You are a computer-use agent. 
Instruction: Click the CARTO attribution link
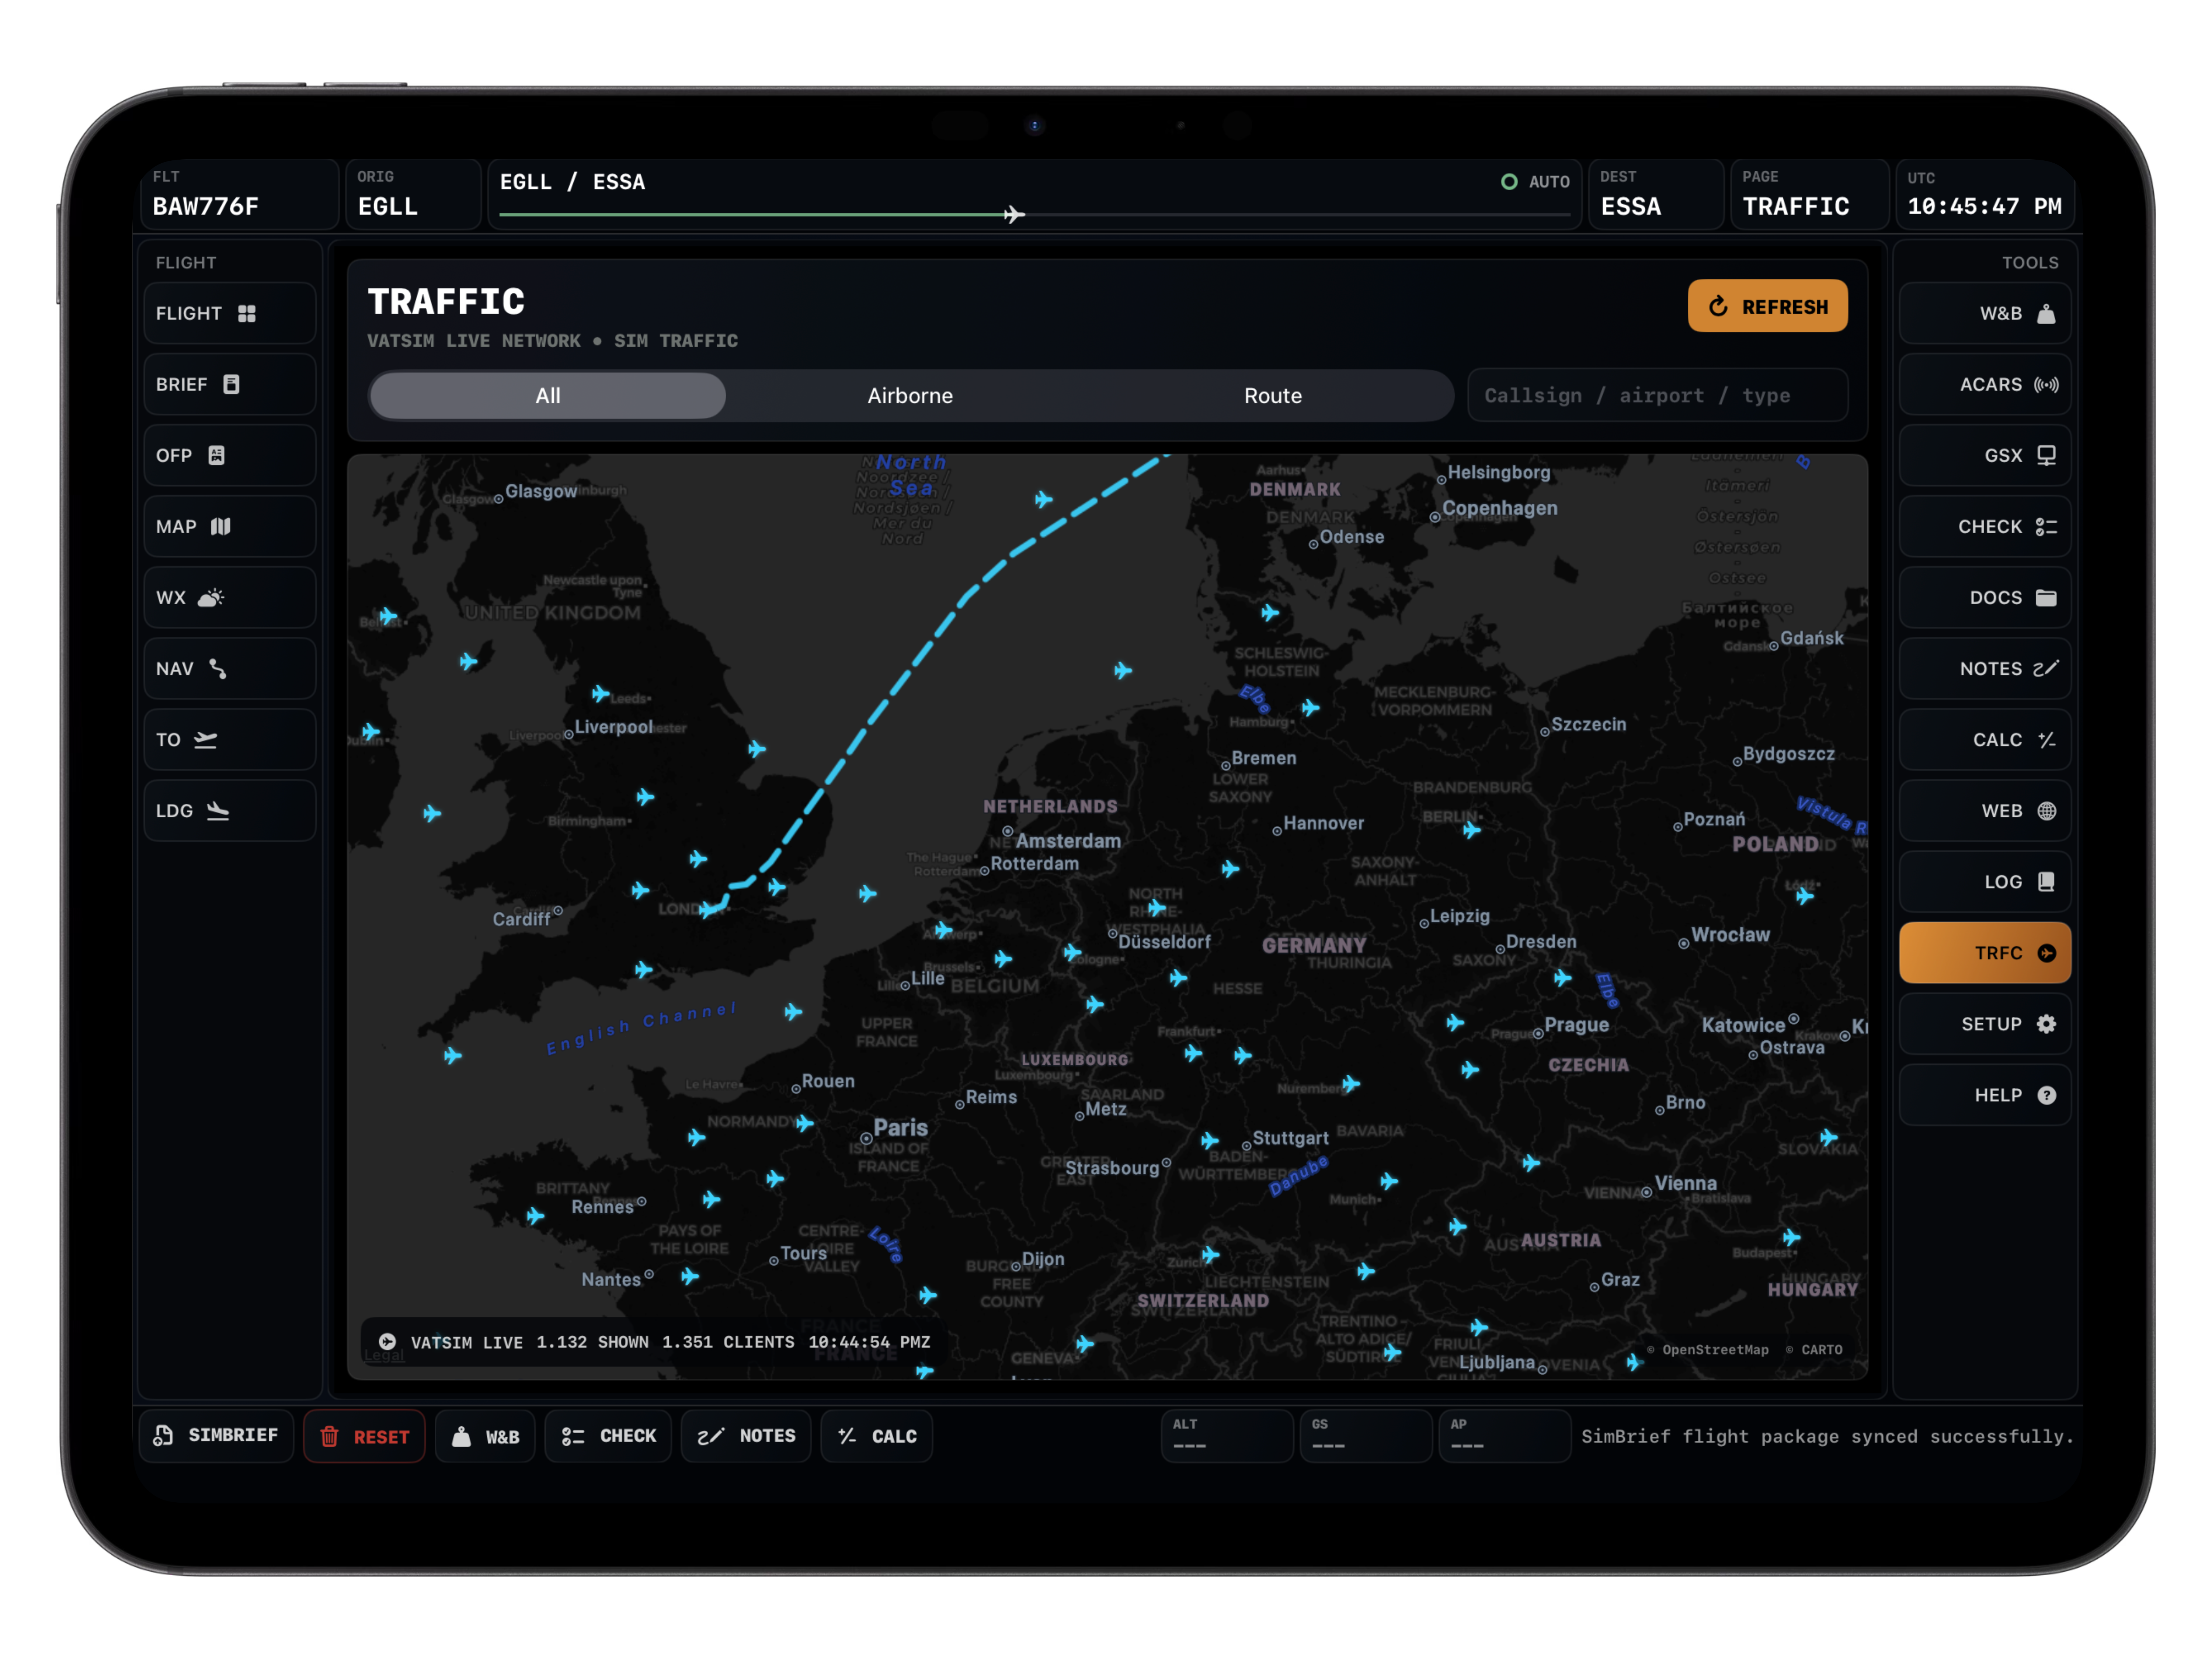[1814, 1350]
